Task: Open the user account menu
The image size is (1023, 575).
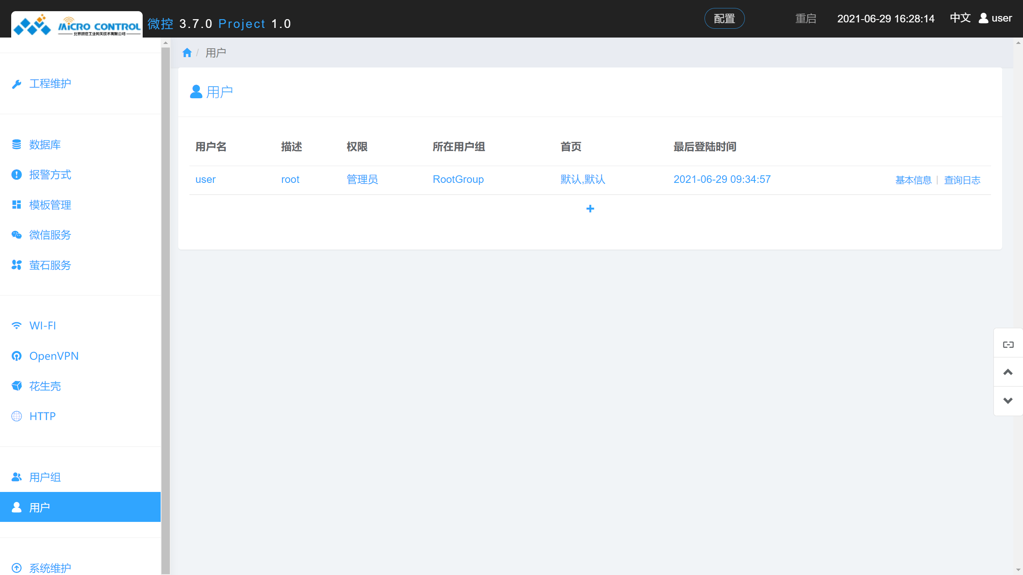Action: (995, 18)
